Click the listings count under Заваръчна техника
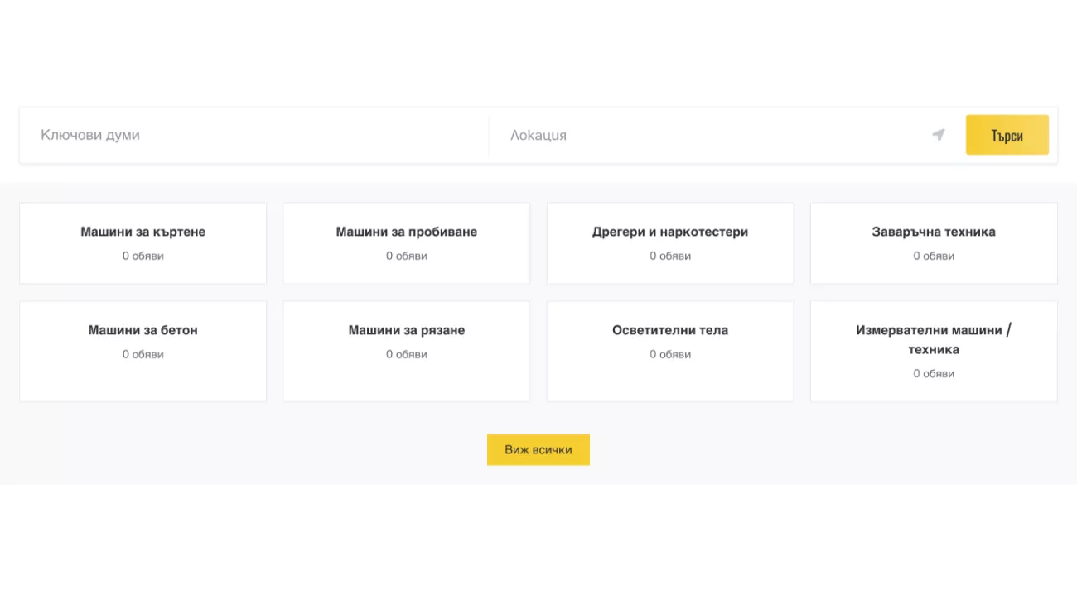Screen dimensions: 1077x604 coord(933,256)
